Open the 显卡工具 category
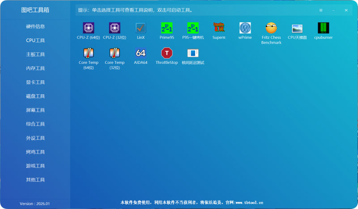Screen dimensions: 358x209 tap(35, 82)
